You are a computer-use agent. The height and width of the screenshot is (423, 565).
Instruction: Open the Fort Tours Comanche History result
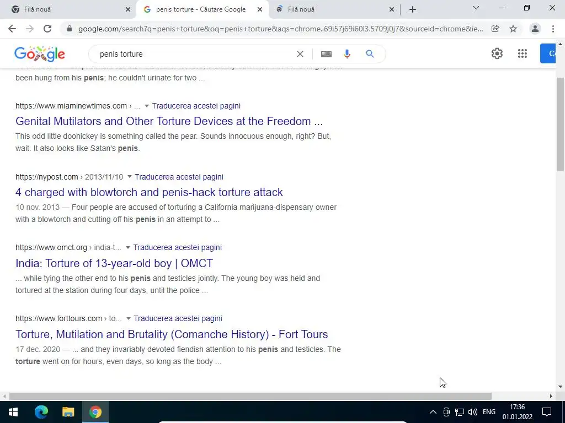pyautogui.click(x=172, y=334)
